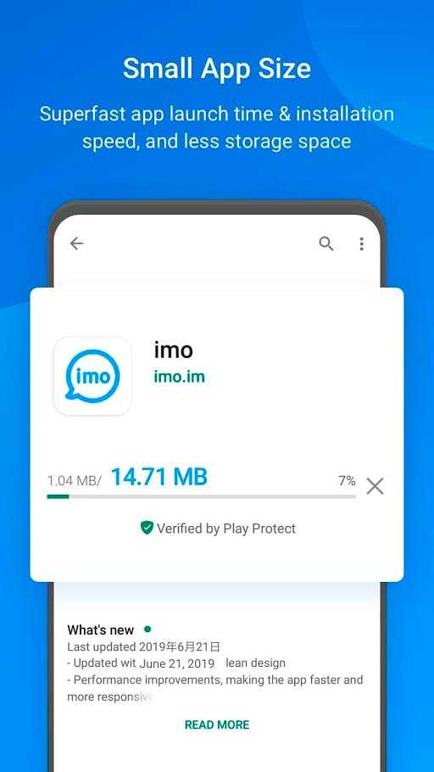
Task: Click the 1.04 MB downloaded amount
Action: (x=74, y=481)
